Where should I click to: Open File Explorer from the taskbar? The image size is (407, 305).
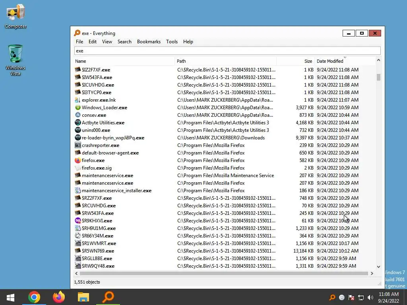tap(83, 297)
